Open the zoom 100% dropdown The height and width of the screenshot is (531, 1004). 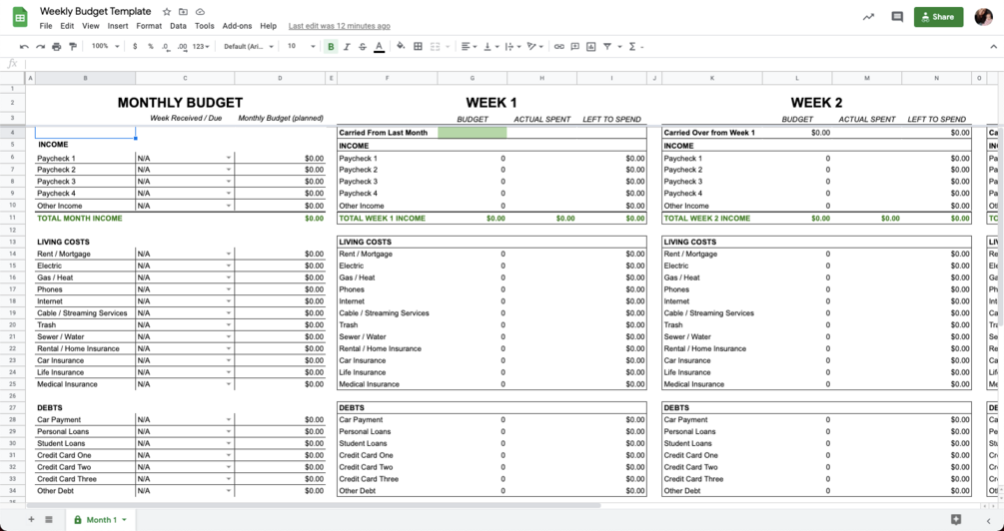click(x=105, y=47)
